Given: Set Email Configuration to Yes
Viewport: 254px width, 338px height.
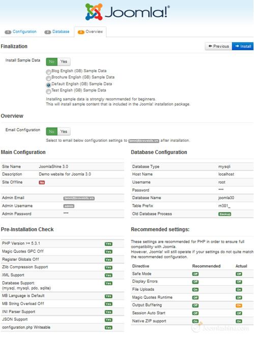Looking at the screenshot, I should click(x=64, y=132).
